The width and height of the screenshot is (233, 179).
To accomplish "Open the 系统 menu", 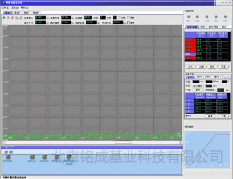I will pos(15,7).
